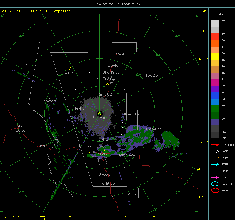The image size is (235, 220).
Task: Select the yellow 54–51 dBZ color swatch
Action: click(x=215, y=57)
